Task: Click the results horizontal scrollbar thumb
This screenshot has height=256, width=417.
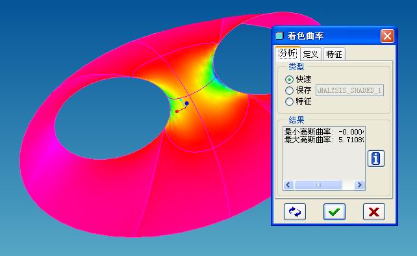Action: click(318, 185)
